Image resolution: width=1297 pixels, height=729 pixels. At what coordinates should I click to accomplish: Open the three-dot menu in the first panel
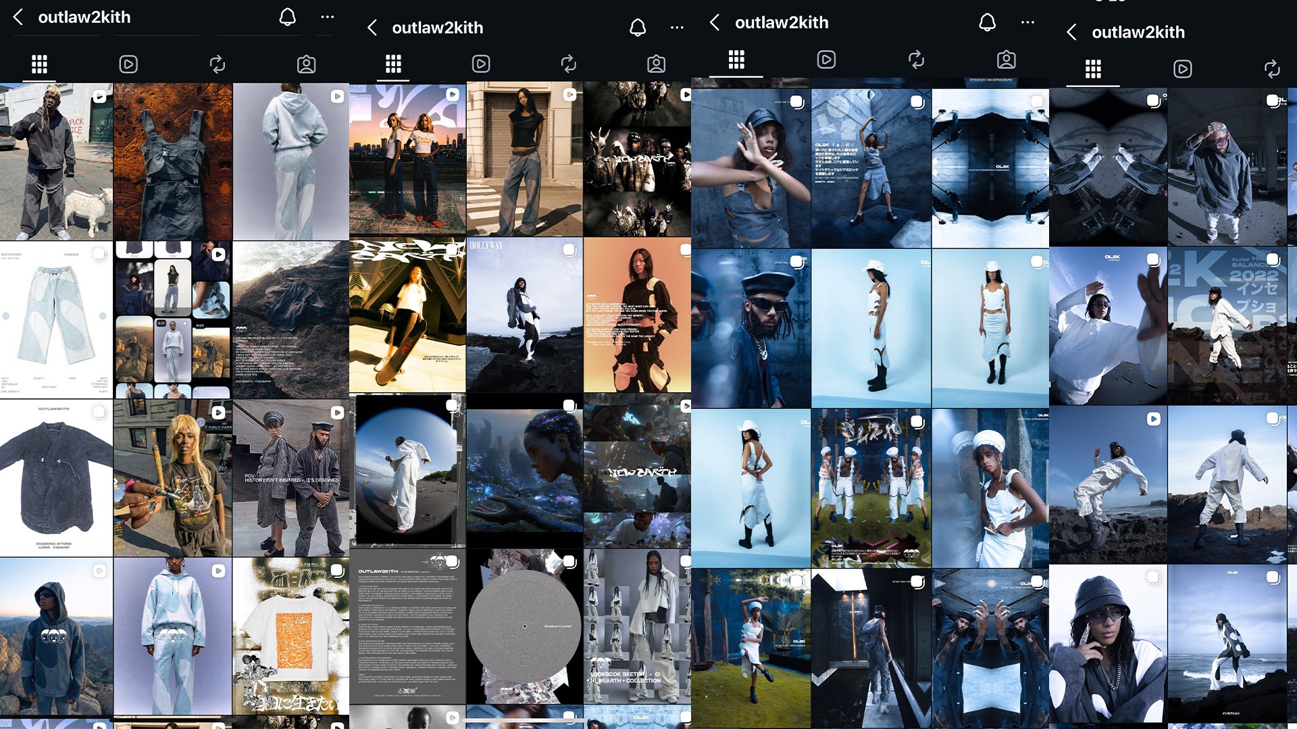point(328,17)
